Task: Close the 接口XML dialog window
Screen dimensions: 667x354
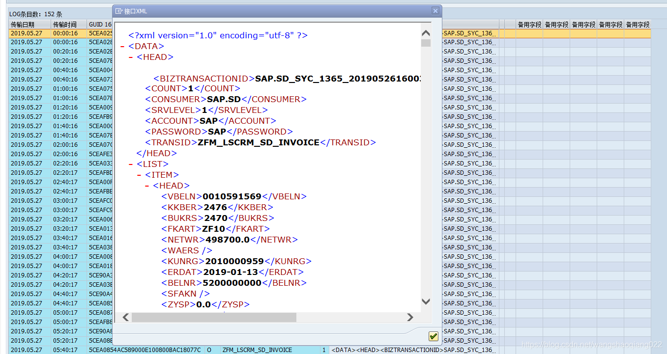Action: 435,11
